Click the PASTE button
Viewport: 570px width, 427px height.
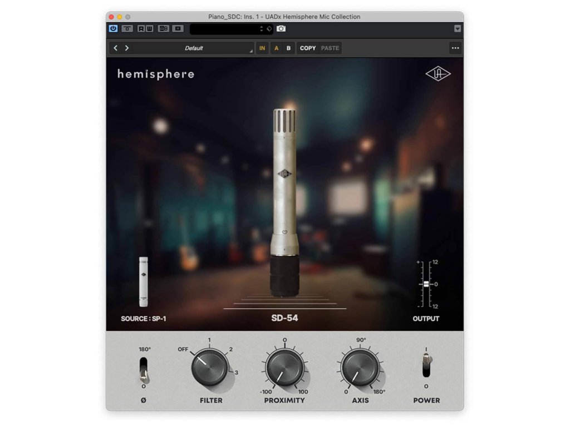(330, 48)
